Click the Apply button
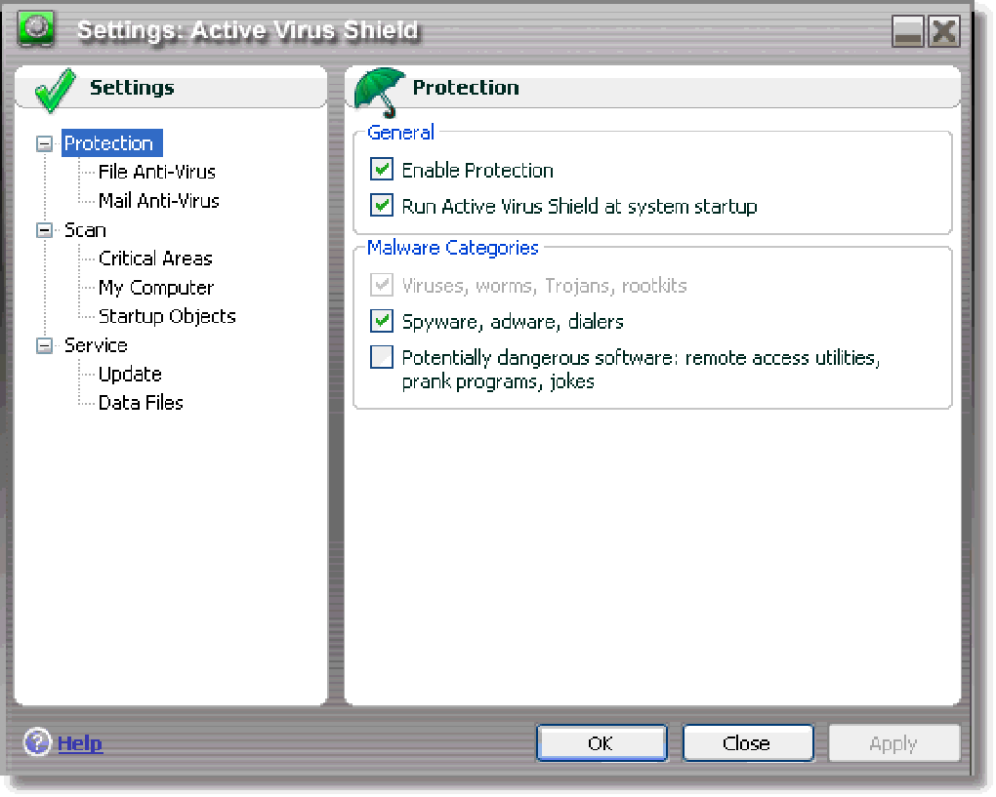This screenshot has width=996, height=797. 893,743
